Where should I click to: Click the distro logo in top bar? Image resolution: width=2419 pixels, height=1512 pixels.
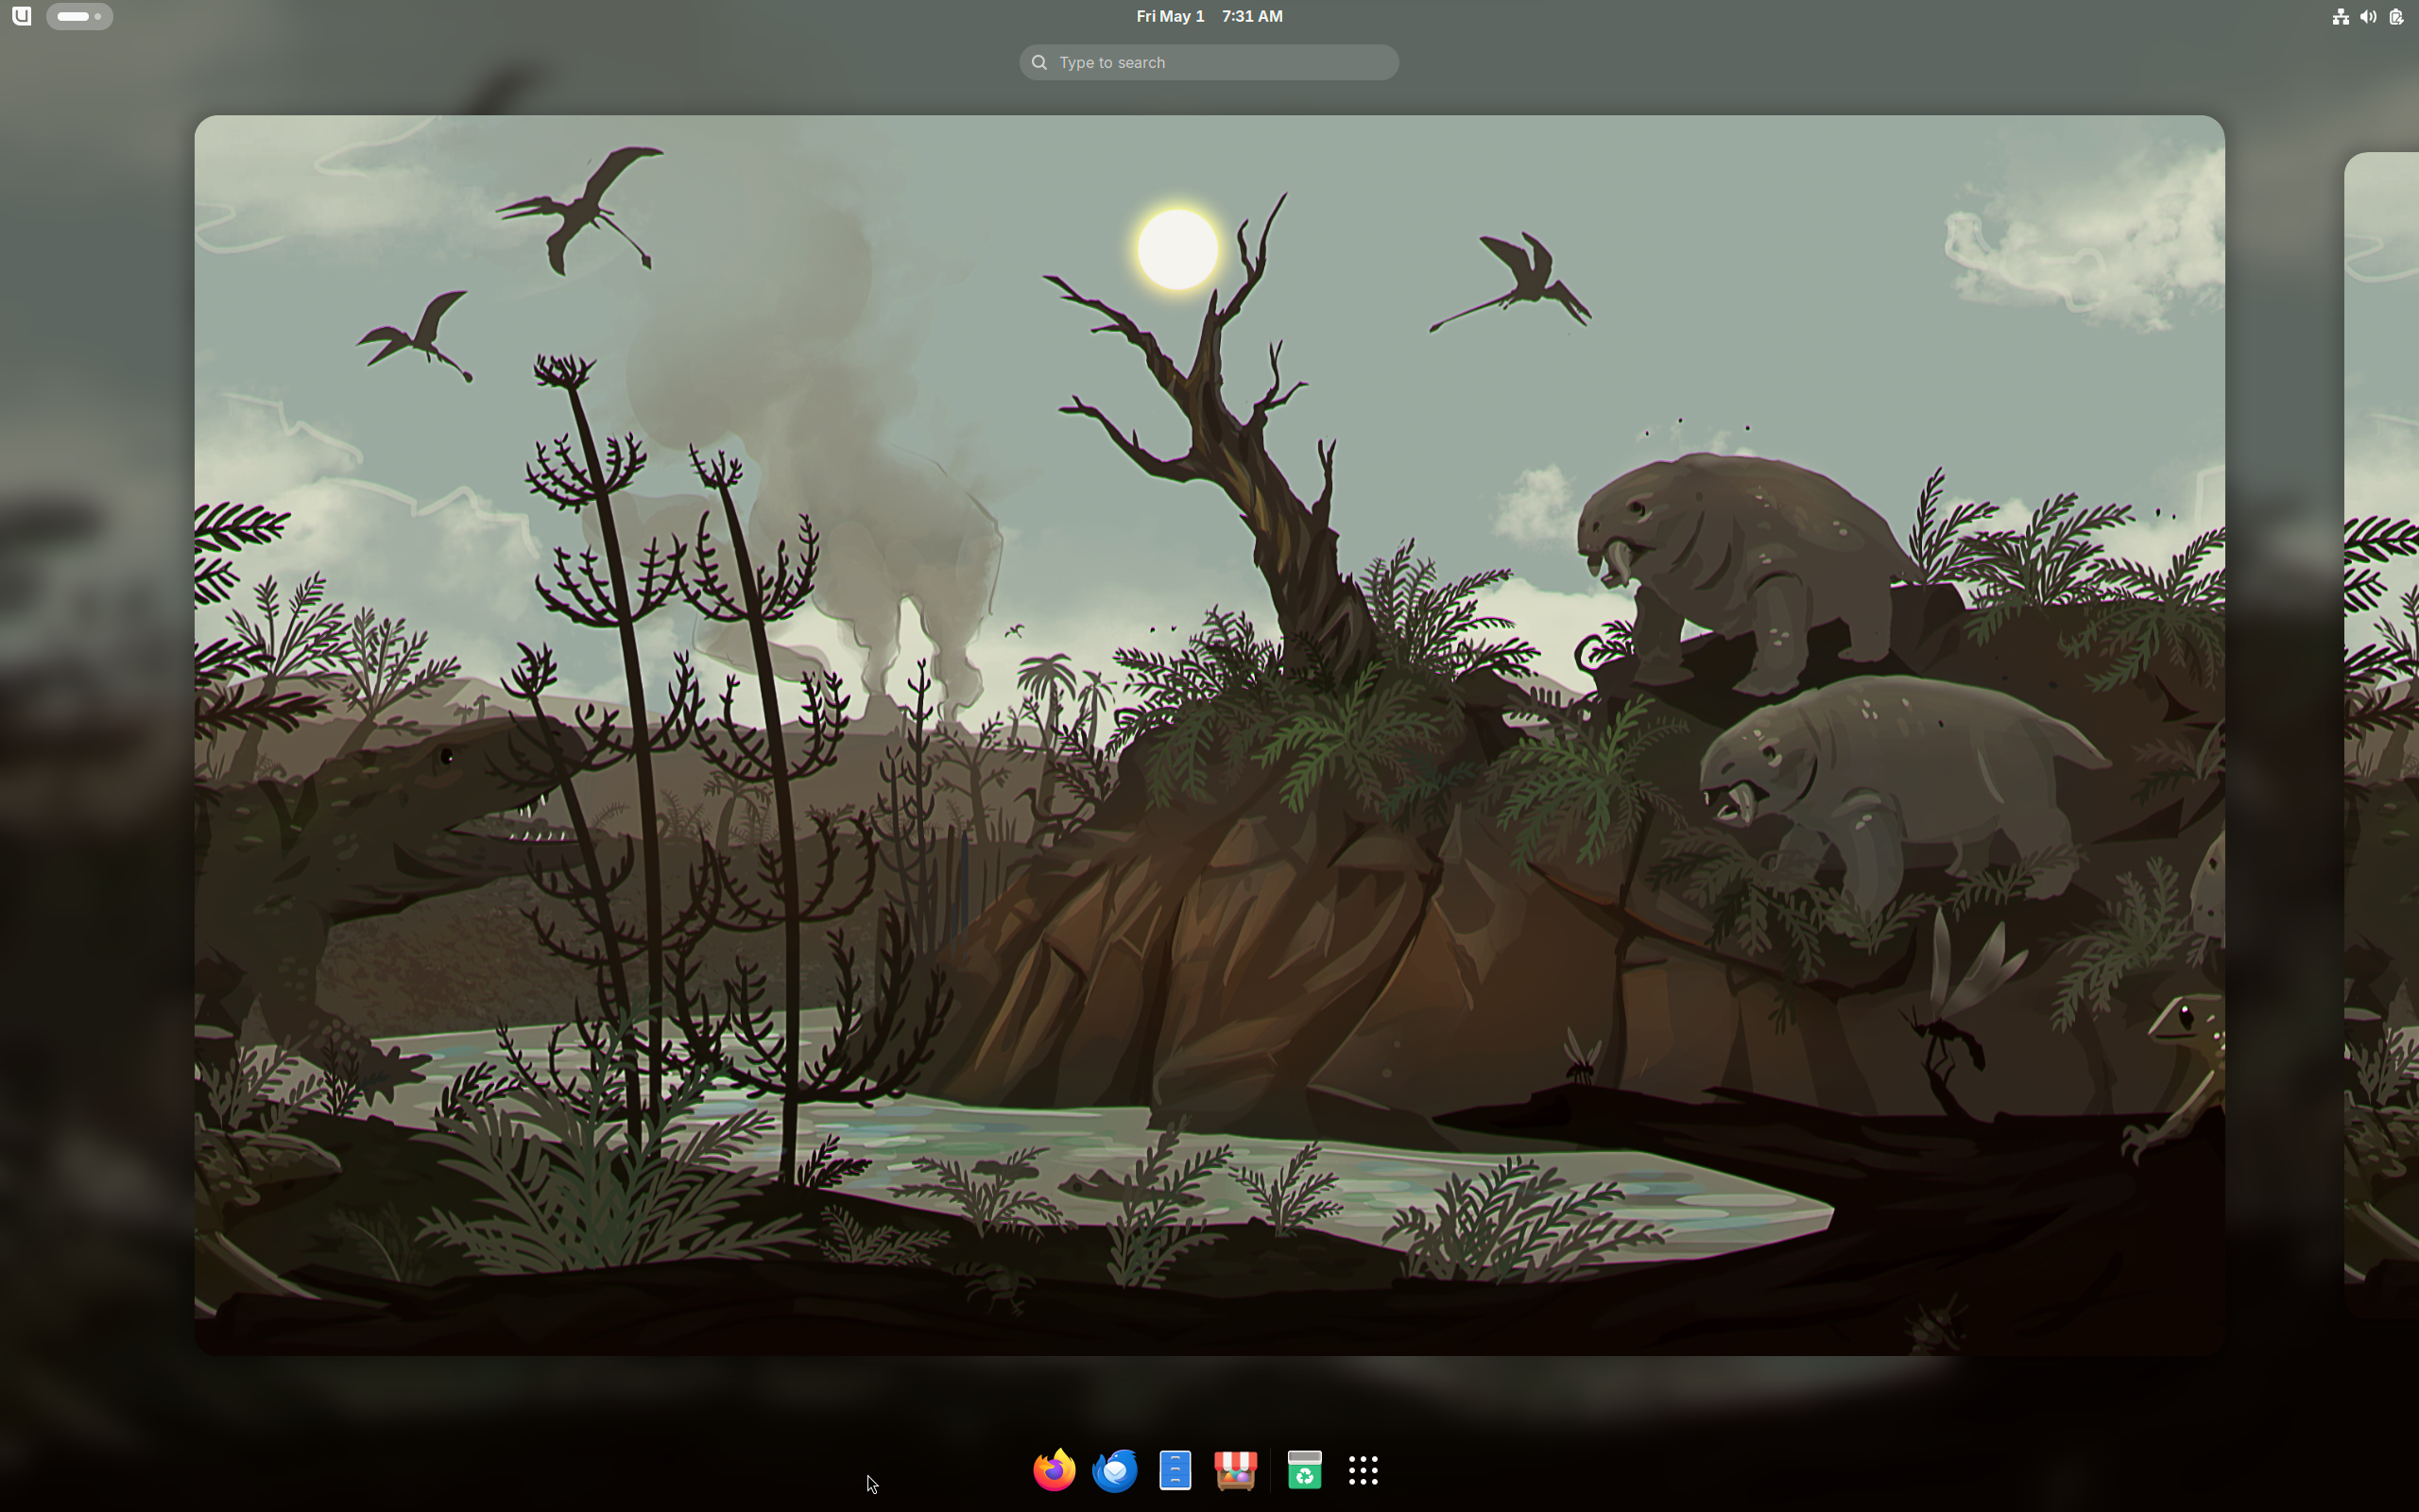(21, 16)
